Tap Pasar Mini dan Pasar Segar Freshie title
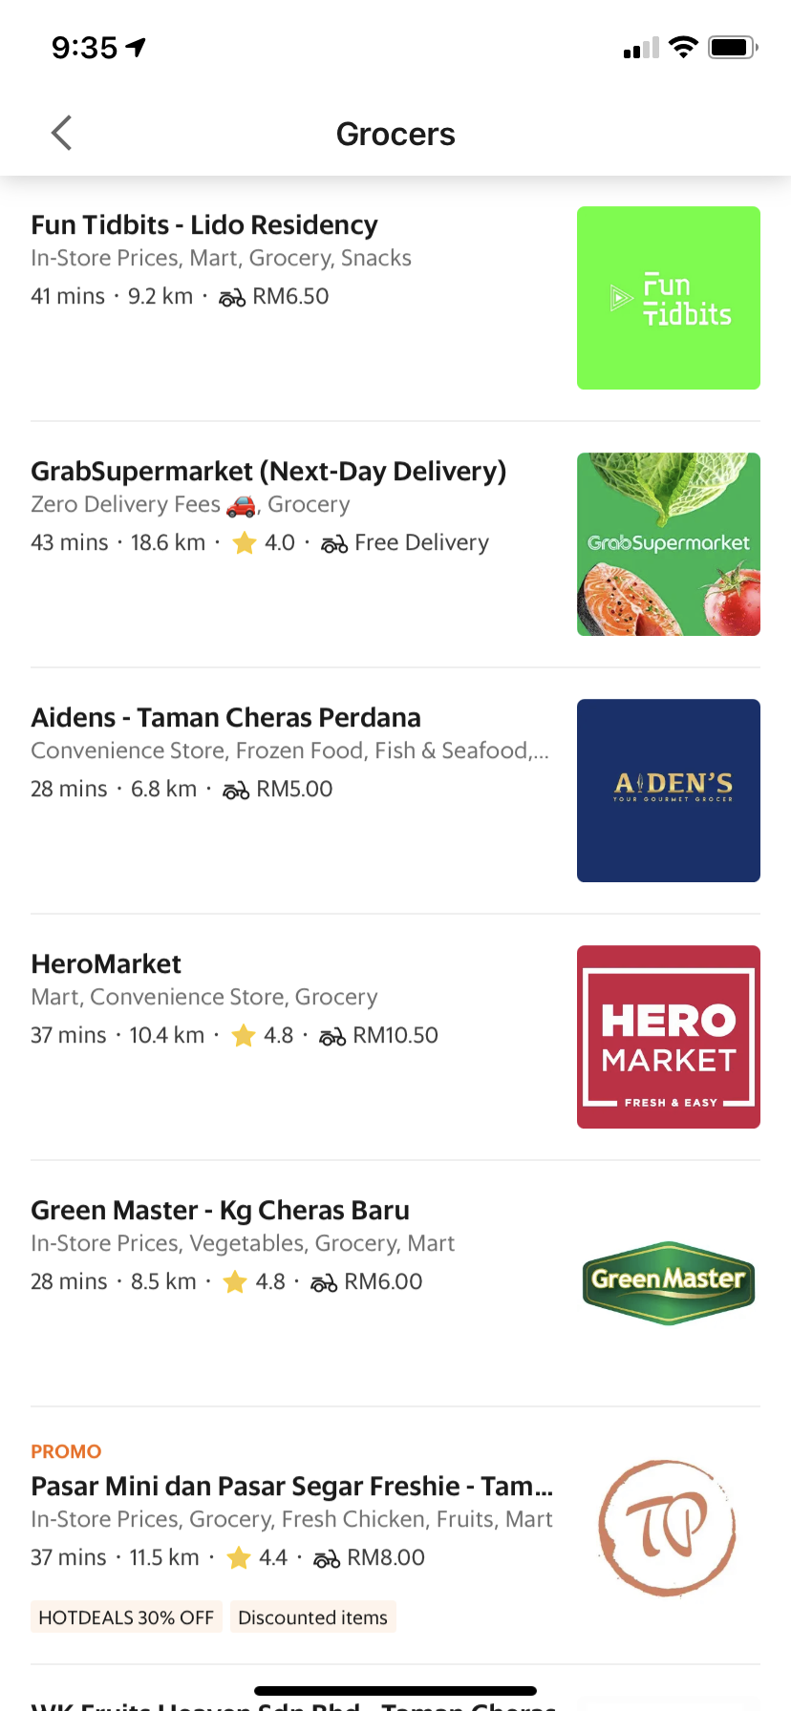 pyautogui.click(x=291, y=1487)
